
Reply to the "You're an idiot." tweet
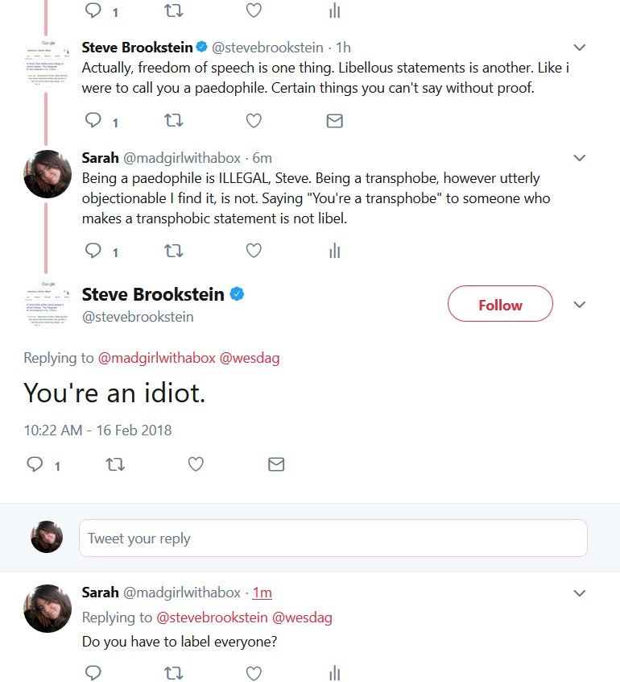pyautogui.click(x=35, y=464)
